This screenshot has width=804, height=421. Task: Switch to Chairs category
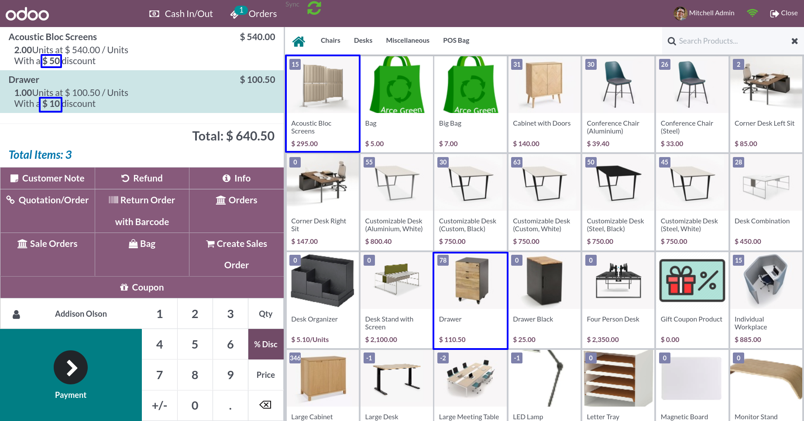click(330, 41)
